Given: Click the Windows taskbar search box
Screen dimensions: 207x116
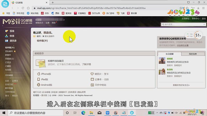Looking at the screenshot, I should coord(36,113).
